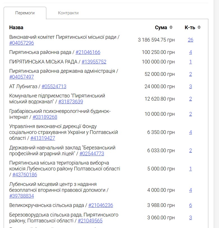Select the Перемоги tab
Viewport: 219px width, 228px height.
pyautogui.click(x=25, y=13)
